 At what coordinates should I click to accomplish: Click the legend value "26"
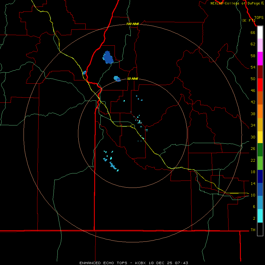253,149
